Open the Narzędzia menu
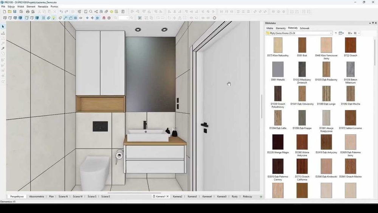378x213 pixels. coord(43,6)
